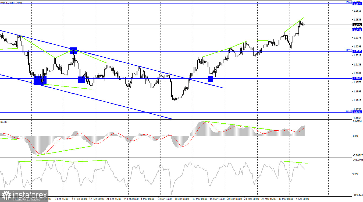Click the 15 Mar 16:00 time label

(x=217, y=199)
